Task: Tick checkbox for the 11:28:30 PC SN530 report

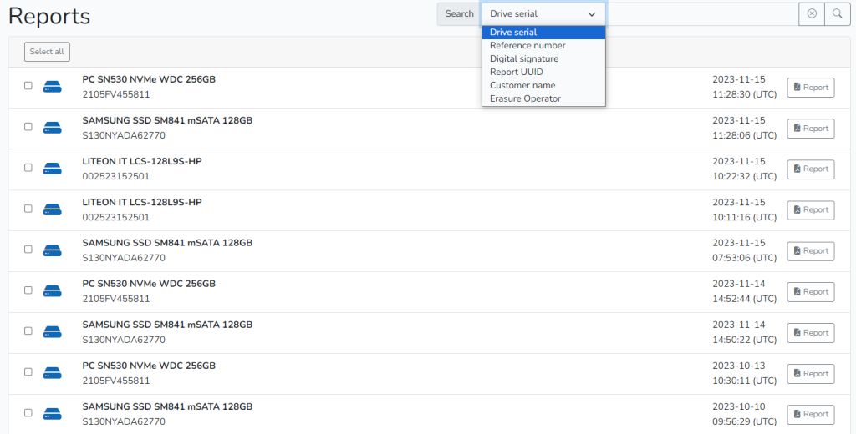Action: click(28, 86)
